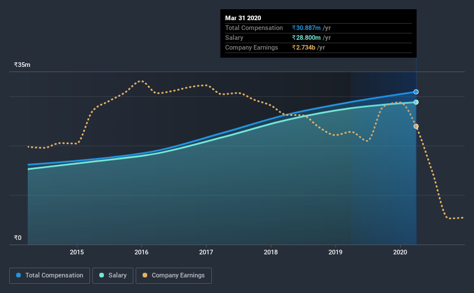Toggle the Company Earnings legend button
This screenshot has width=474, height=293.
coord(174,276)
